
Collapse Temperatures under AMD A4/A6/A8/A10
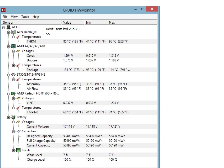[13, 65]
